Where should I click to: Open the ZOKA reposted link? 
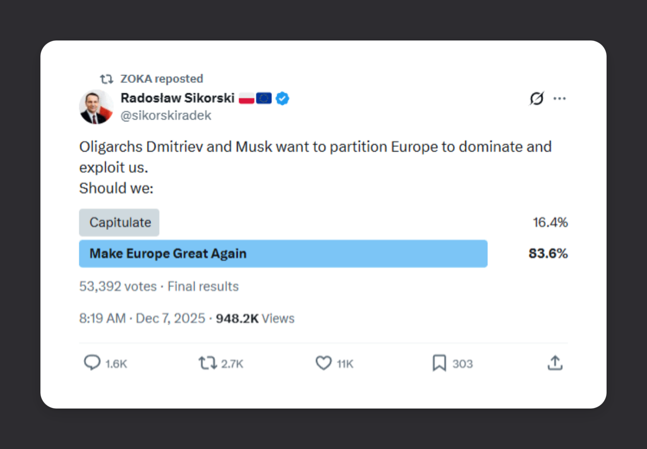162,79
